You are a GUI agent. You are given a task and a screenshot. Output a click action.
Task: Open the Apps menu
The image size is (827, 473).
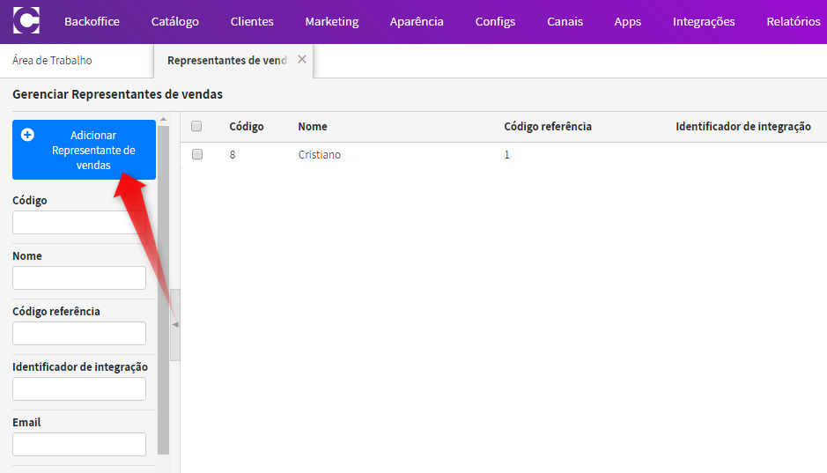[x=628, y=22]
